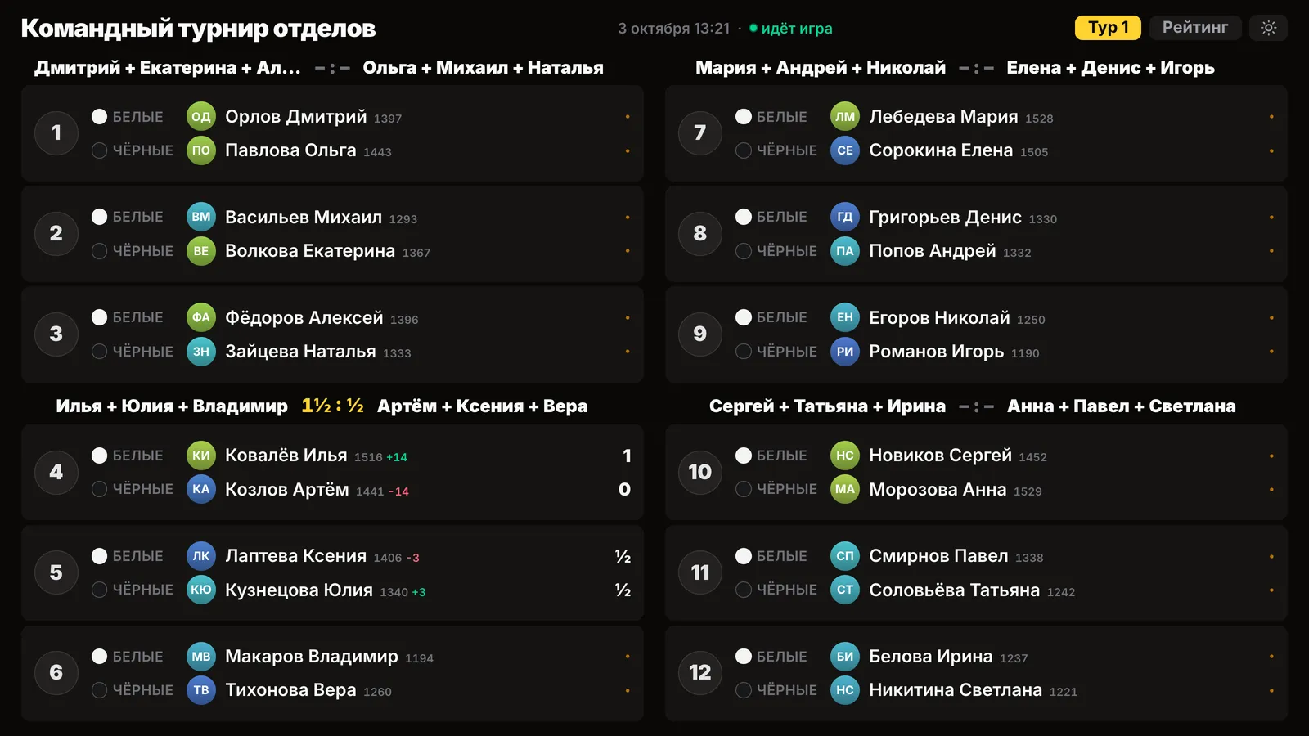Select player name Никитина Светлана
This screenshot has width=1309, height=736.
pyautogui.click(x=956, y=690)
